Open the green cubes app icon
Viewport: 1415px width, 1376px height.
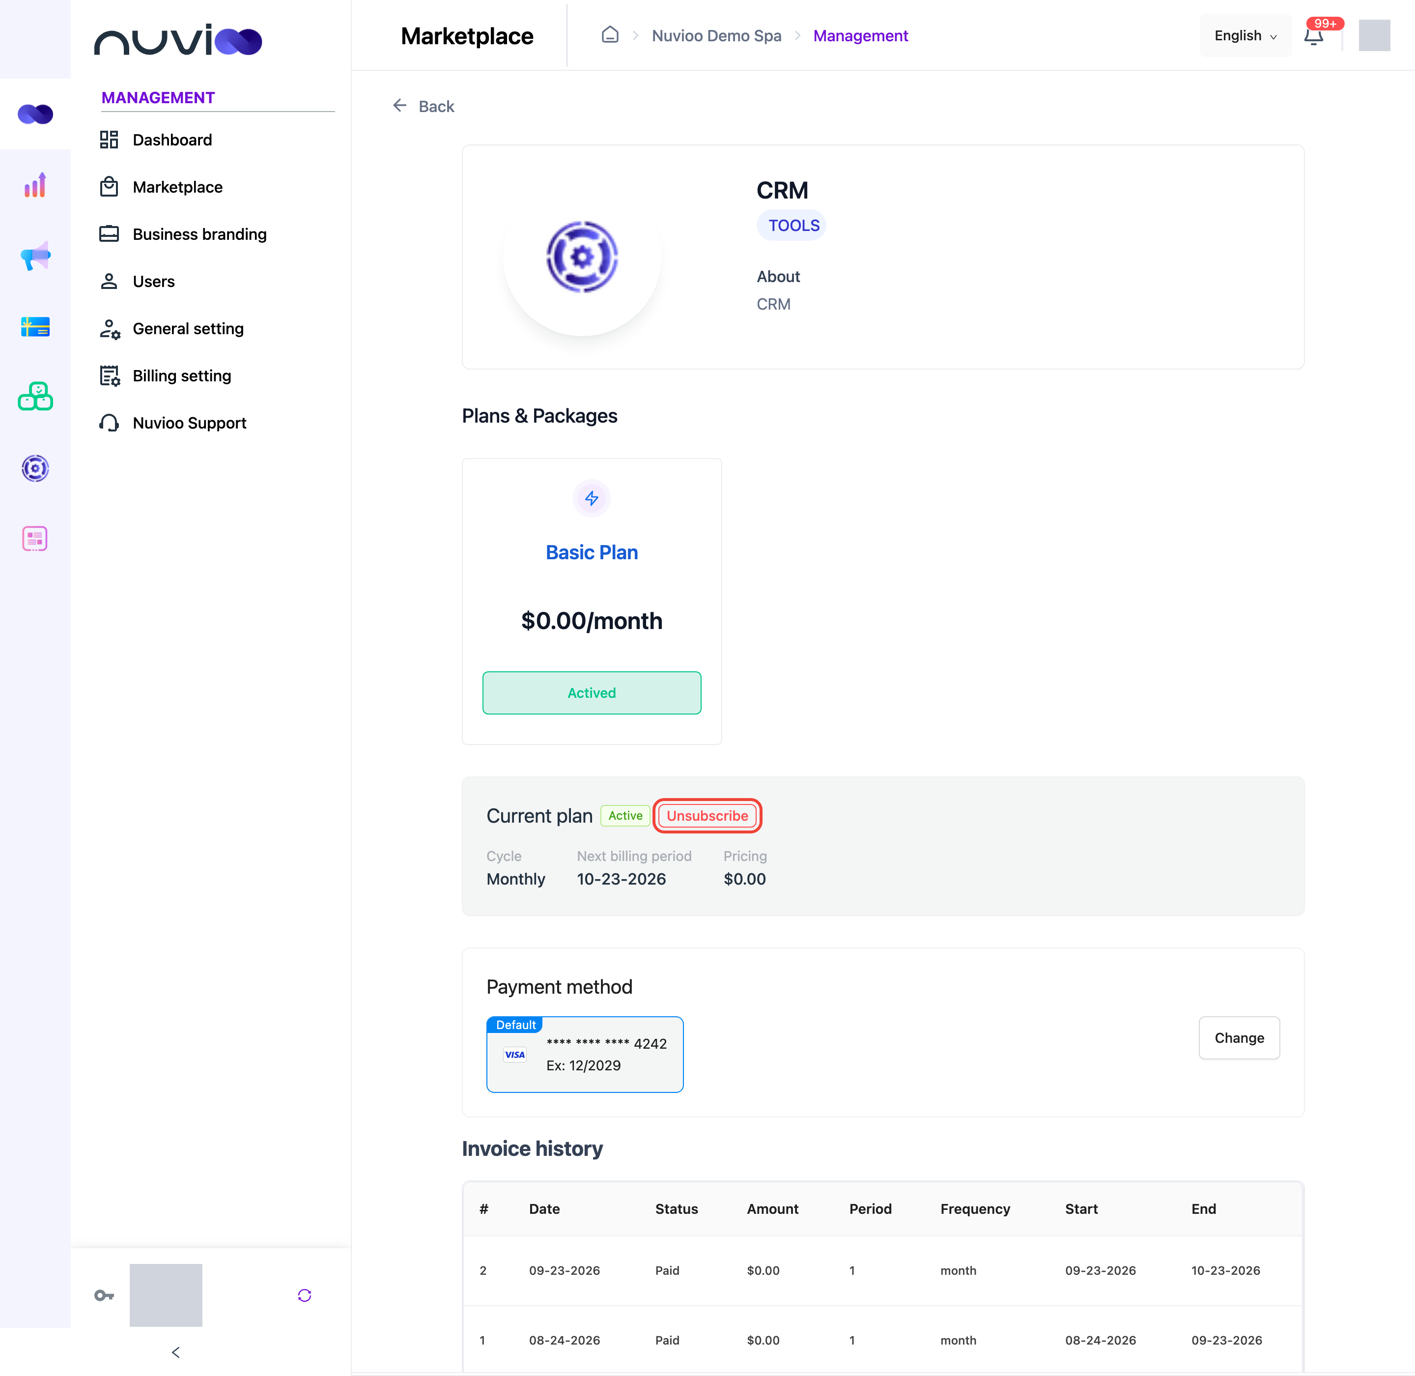click(x=35, y=397)
